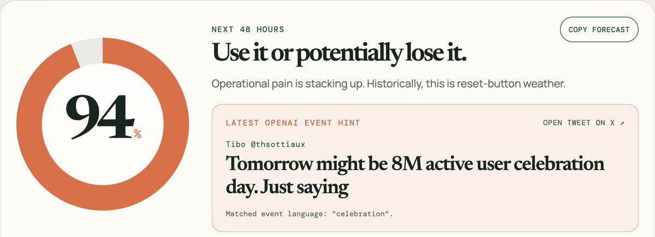Click the quoted word celebration in matched line

click(x=361, y=214)
